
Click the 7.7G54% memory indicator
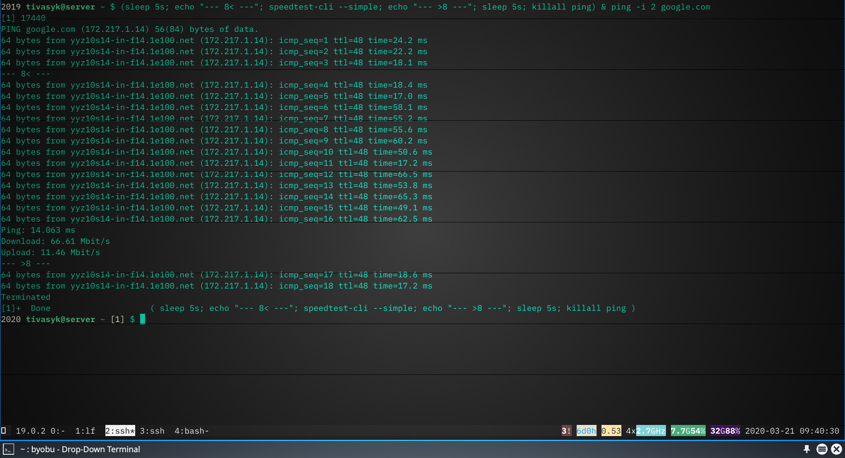688,431
